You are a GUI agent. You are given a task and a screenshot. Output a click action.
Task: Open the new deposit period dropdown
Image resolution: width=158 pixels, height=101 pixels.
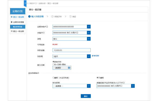click(72, 86)
